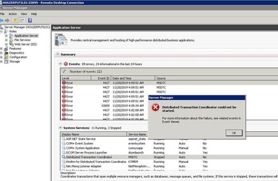278x181 pixels.
Task: Open the Action menu
Action: pos(13,14)
